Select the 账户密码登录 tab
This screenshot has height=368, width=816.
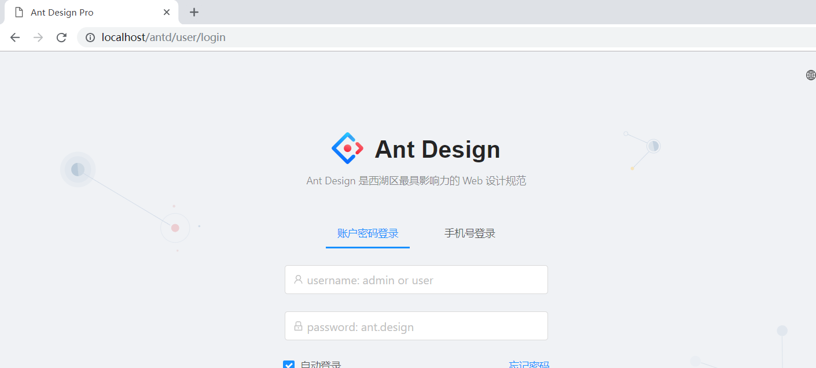click(x=367, y=233)
